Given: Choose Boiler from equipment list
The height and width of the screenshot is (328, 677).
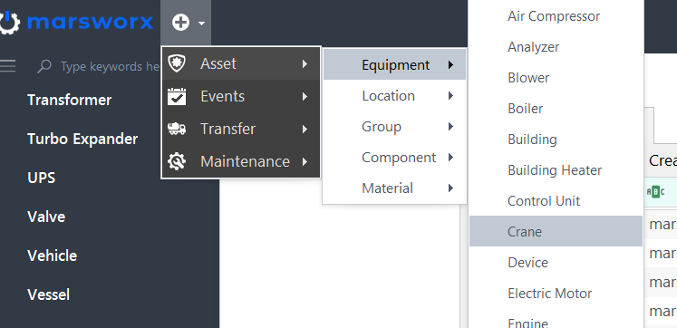Looking at the screenshot, I should [x=556, y=109].
